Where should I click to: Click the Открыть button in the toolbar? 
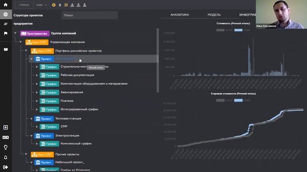(x=24, y=5)
